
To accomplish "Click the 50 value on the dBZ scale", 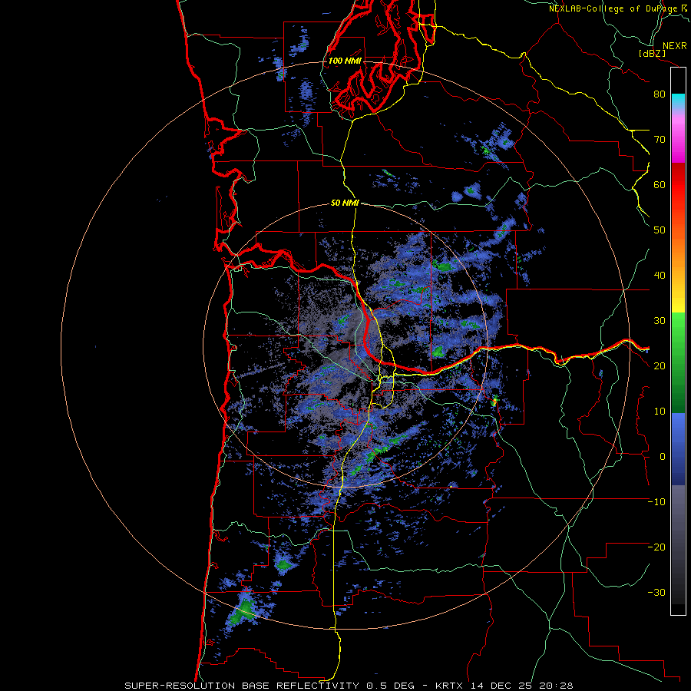I will pyautogui.click(x=660, y=230).
